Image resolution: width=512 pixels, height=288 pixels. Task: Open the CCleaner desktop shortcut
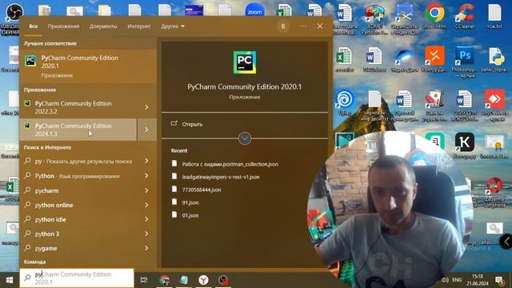[x=465, y=17]
